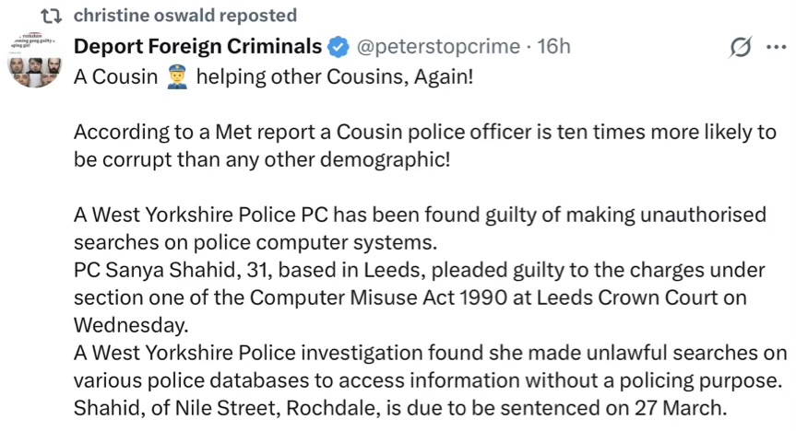The height and width of the screenshot is (431, 796).
Task: Open the poster's profile avatar thumbnail
Action: tap(36, 58)
